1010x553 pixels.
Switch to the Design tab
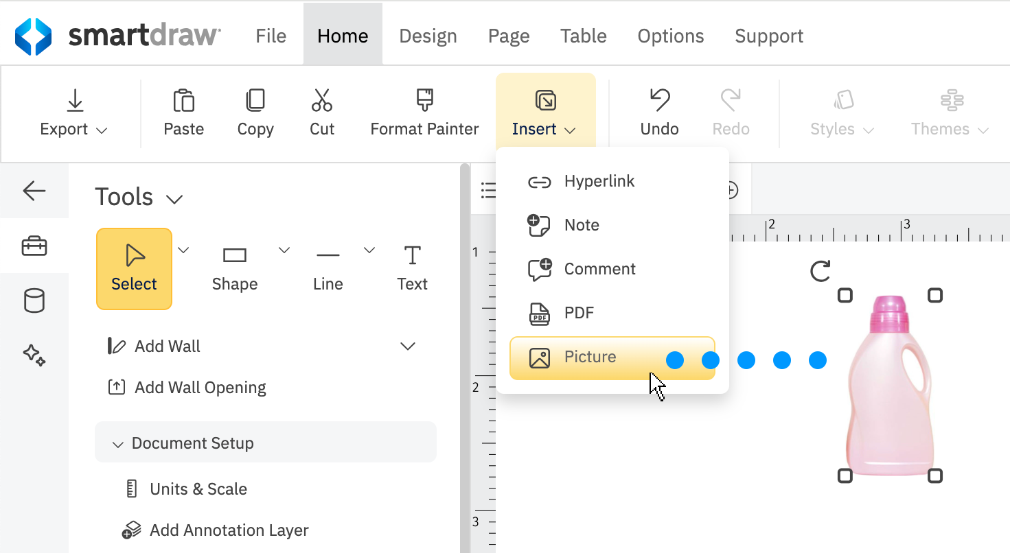[428, 36]
